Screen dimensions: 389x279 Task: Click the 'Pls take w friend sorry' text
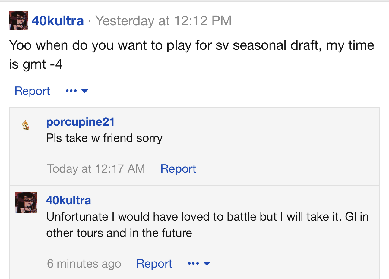click(x=104, y=138)
